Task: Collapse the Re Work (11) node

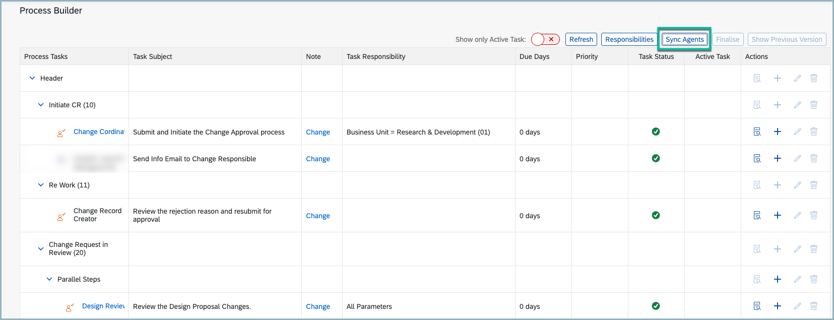Action: click(41, 185)
